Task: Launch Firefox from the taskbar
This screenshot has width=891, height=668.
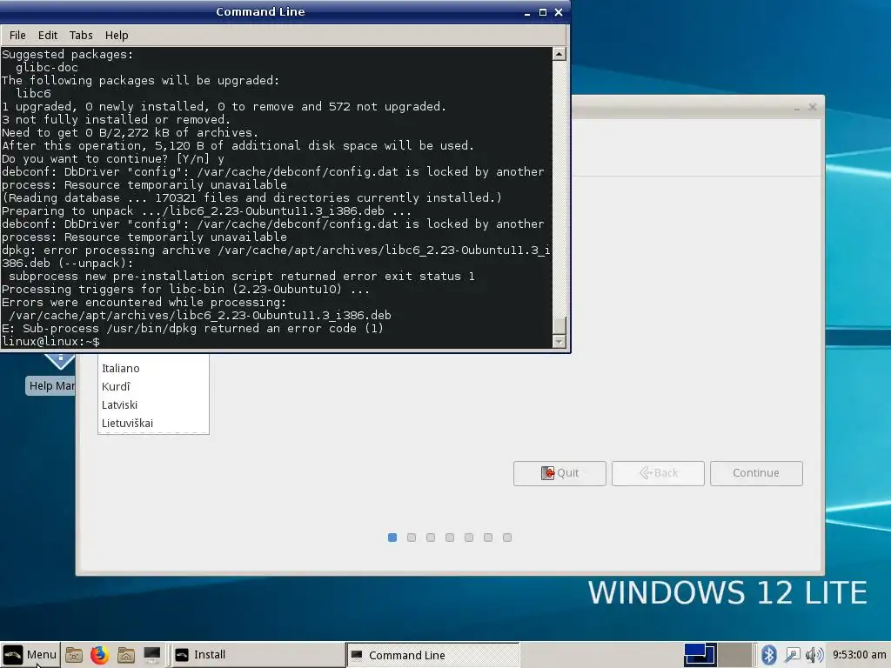Action: point(99,654)
